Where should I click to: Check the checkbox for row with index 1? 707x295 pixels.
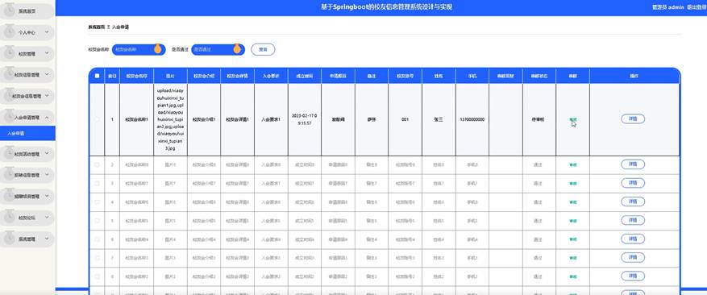coord(97,119)
